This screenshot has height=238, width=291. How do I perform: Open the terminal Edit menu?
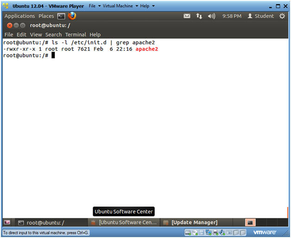(21, 35)
